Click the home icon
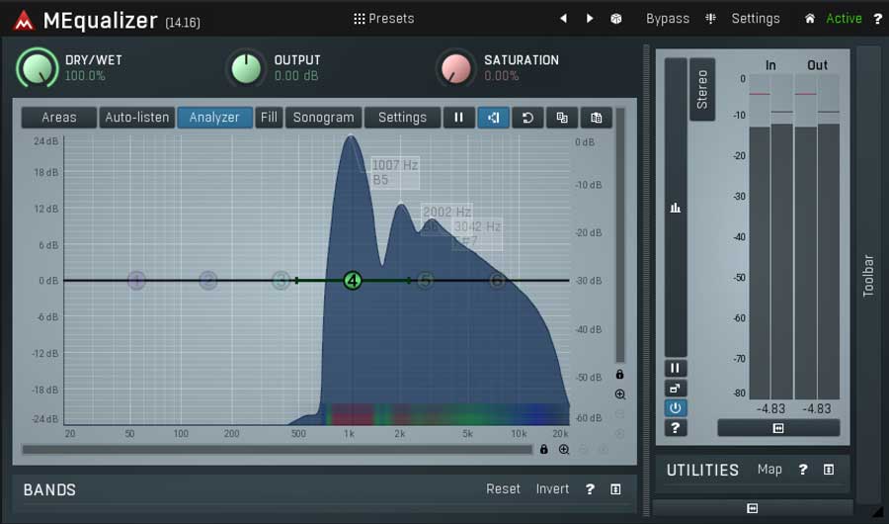 pyautogui.click(x=810, y=19)
